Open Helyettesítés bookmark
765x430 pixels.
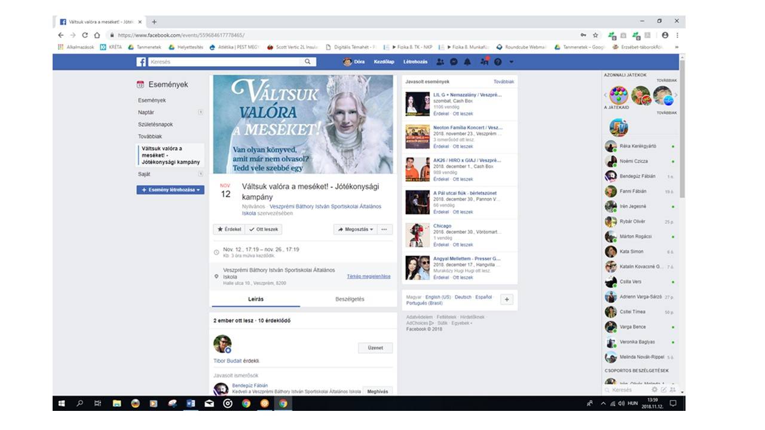186,47
